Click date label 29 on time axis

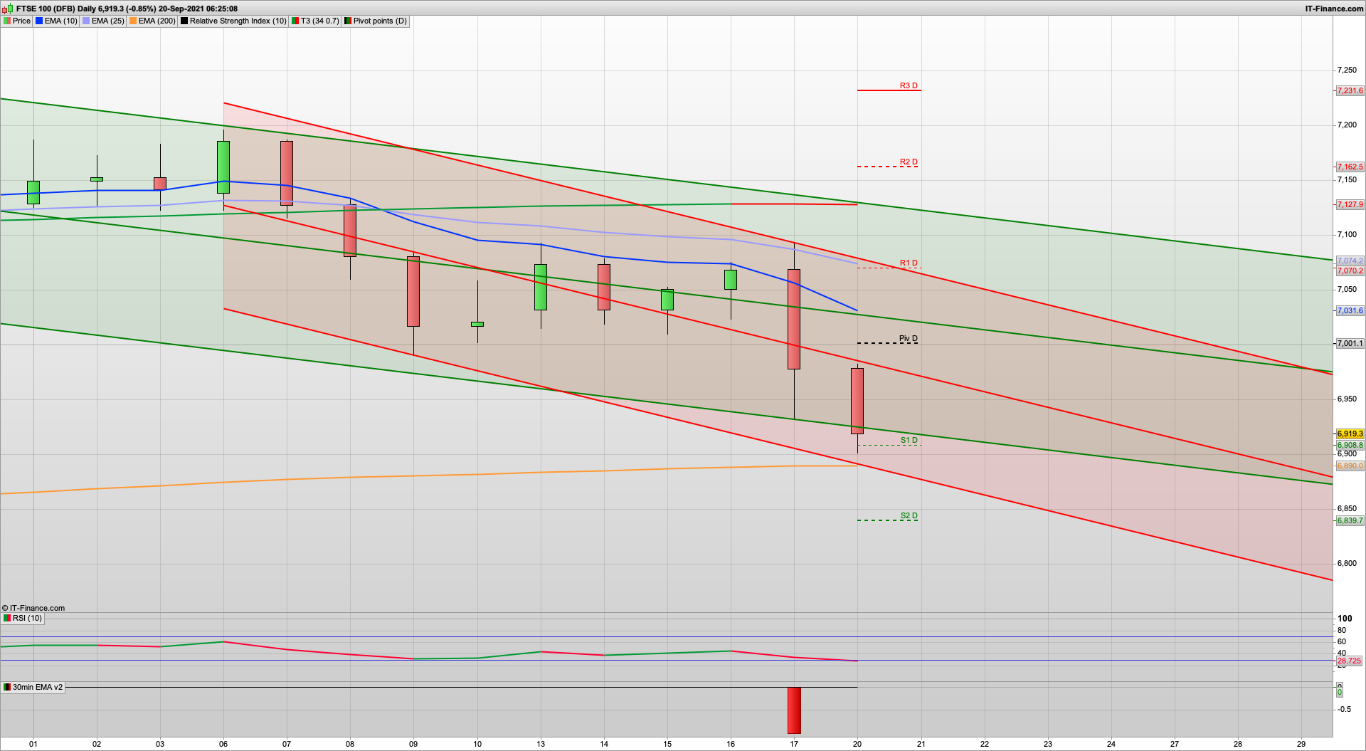[x=1301, y=745]
